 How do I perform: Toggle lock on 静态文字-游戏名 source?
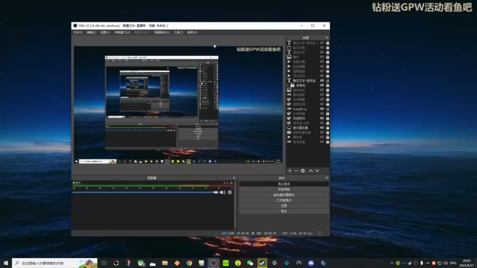[327, 80]
